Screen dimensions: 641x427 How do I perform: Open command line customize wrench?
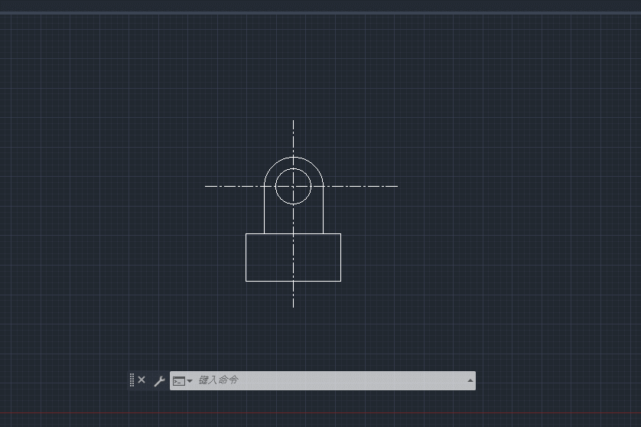point(159,381)
